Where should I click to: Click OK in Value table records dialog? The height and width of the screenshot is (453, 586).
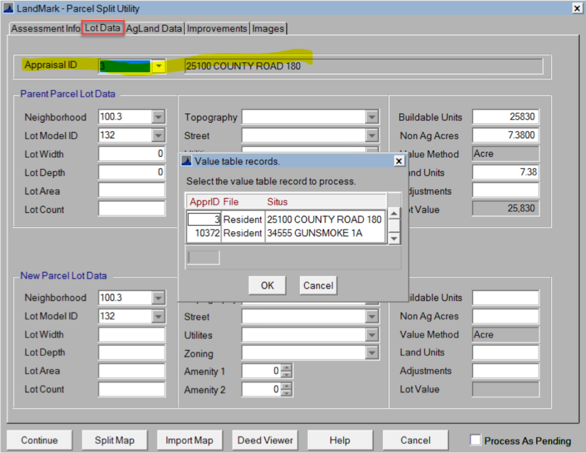(267, 286)
